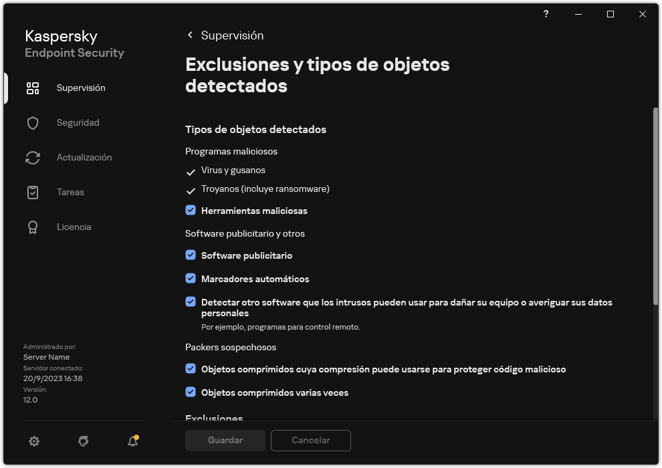Image resolution: width=662 pixels, height=468 pixels.
Task: Click the support icon at the bottom
Action: point(83,441)
